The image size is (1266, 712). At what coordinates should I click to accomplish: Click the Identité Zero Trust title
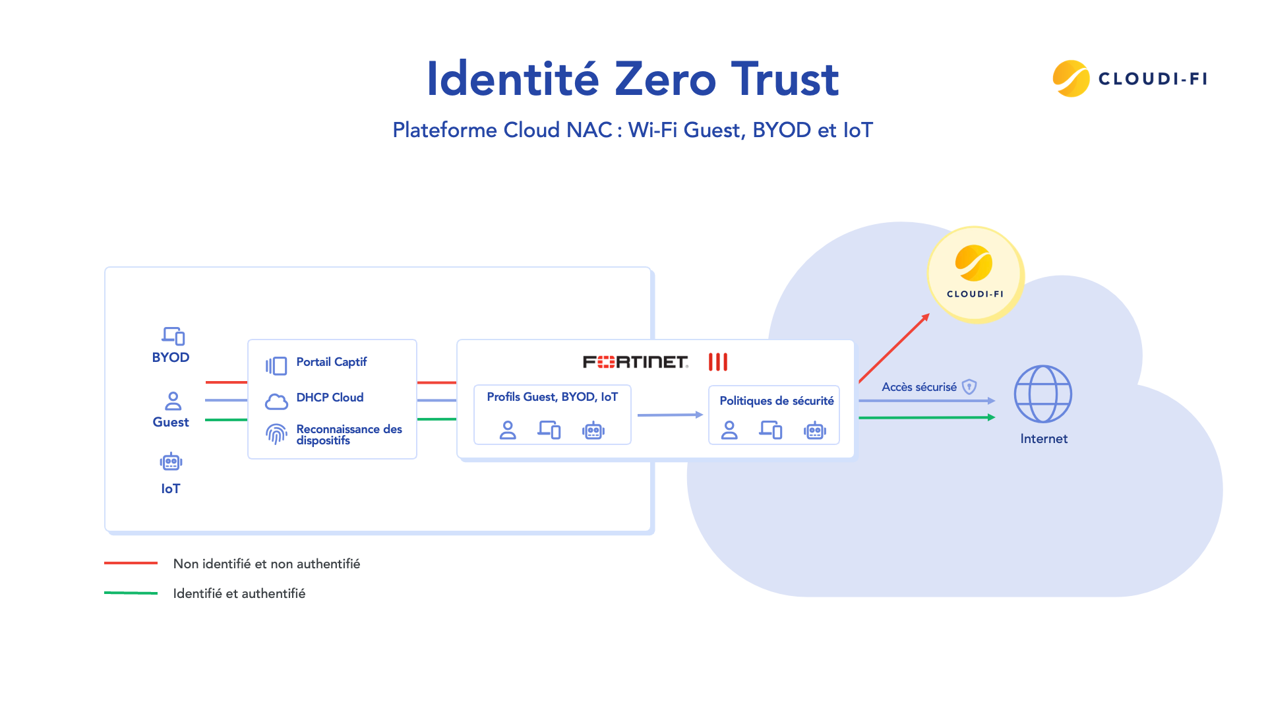pyautogui.click(x=632, y=79)
